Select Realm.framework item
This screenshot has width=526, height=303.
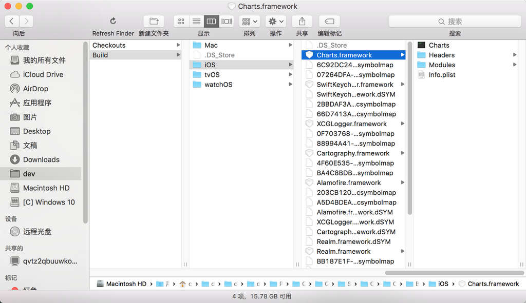[353, 251]
